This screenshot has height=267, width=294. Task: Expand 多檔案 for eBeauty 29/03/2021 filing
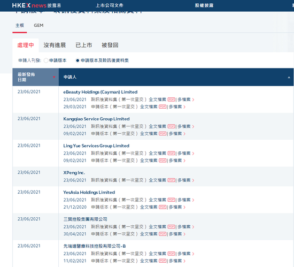click(177, 107)
